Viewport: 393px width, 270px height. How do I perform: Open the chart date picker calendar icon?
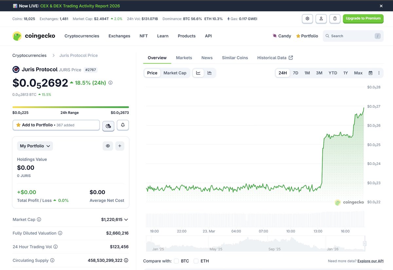coord(370,73)
